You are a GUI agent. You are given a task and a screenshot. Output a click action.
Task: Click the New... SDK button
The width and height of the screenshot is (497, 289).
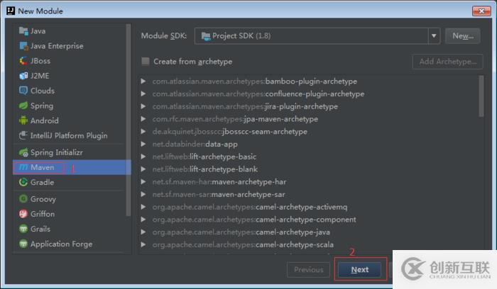coord(463,35)
